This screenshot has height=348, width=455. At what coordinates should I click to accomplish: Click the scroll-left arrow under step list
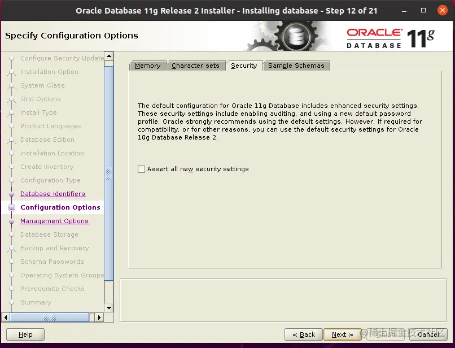tap(6, 317)
